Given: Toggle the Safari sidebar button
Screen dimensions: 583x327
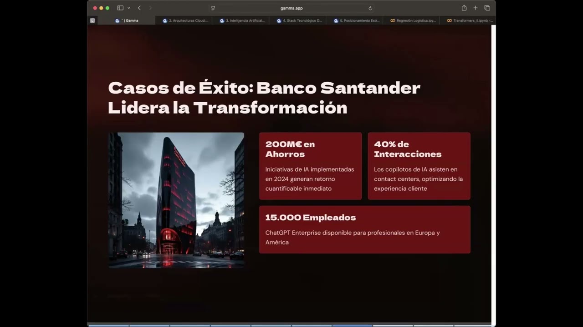Looking at the screenshot, I should [120, 8].
